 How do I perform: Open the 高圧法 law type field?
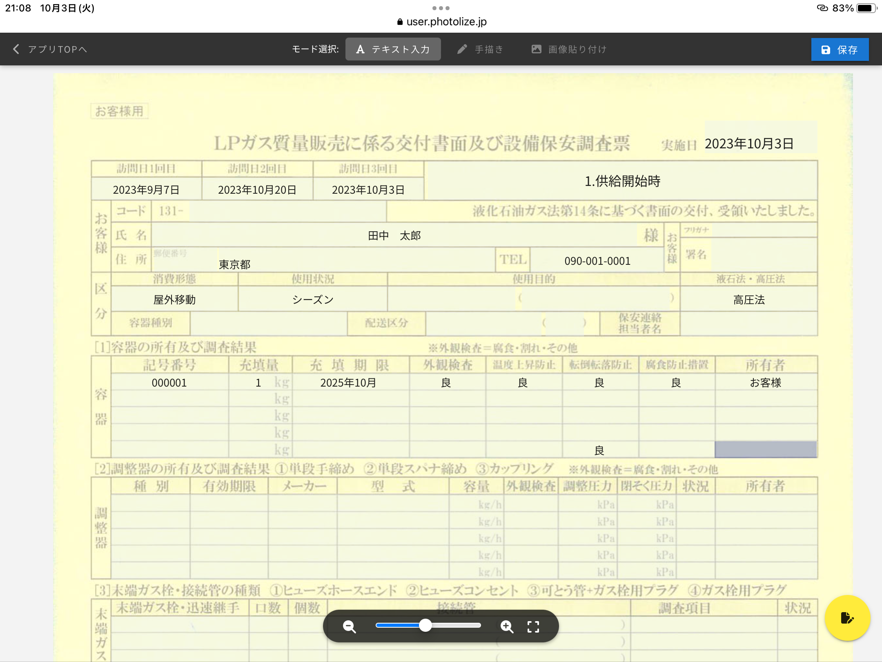(748, 300)
